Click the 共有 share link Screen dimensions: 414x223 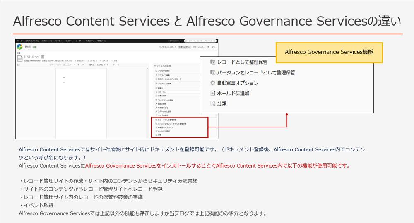tap(114, 61)
